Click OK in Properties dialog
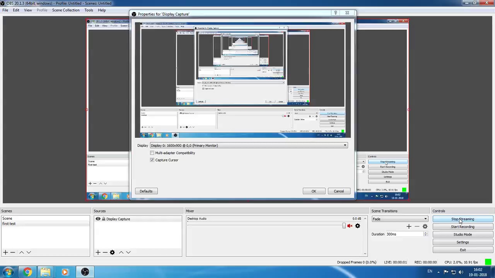Image resolution: width=495 pixels, height=278 pixels. (x=314, y=191)
